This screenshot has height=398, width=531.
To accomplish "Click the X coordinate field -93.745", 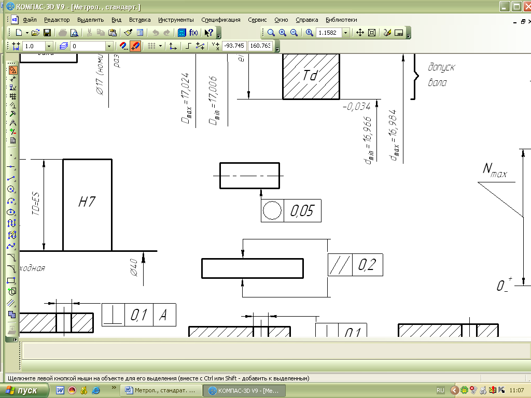I will (x=234, y=46).
